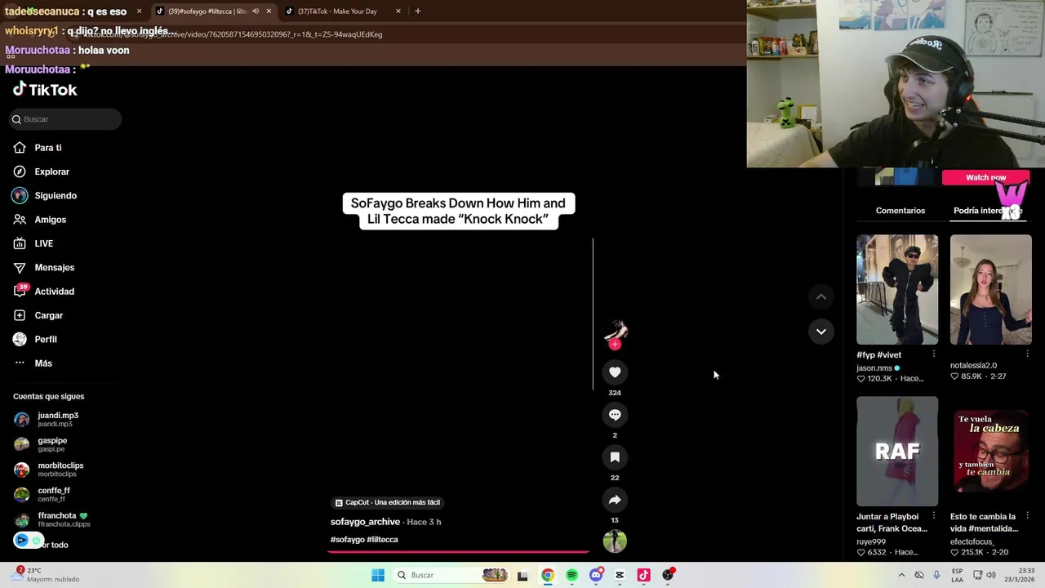Viewport: 1045px width, 588px height.
Task: Open Chrome from the taskbar
Action: tap(548, 575)
